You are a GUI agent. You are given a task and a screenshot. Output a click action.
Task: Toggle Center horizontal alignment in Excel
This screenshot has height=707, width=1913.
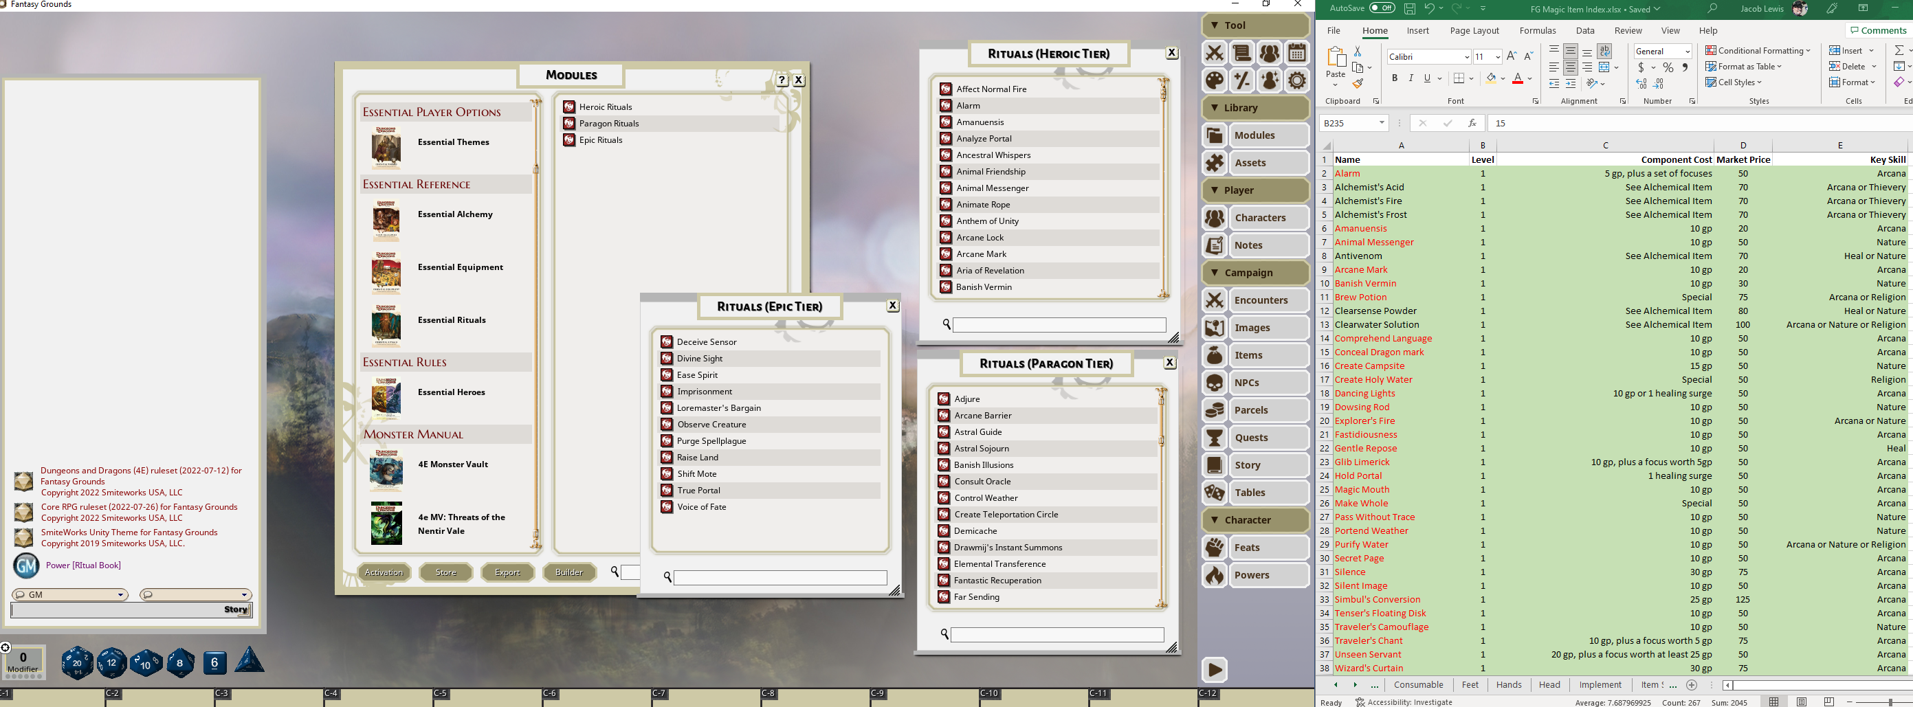point(1570,67)
